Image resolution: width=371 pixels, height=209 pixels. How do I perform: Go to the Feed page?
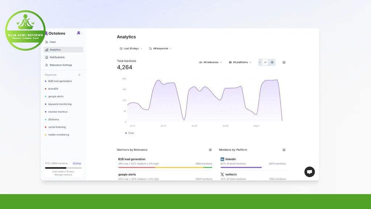(63, 42)
